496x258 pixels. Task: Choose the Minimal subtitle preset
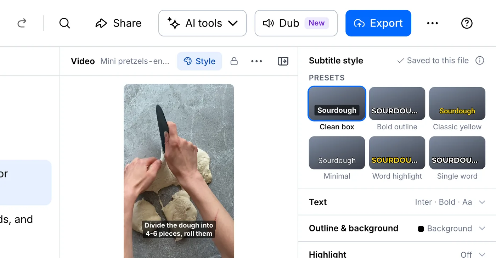point(337,158)
